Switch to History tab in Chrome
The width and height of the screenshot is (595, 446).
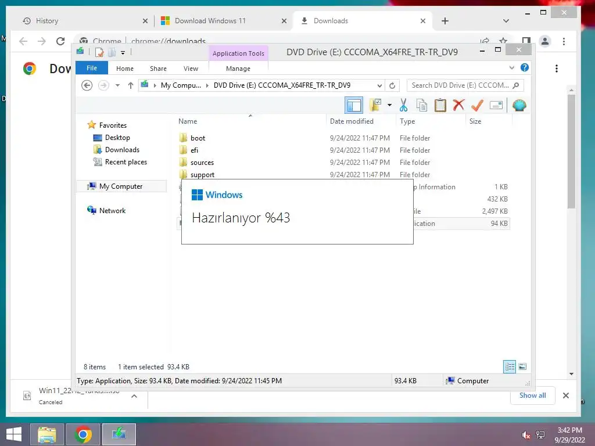click(81, 21)
